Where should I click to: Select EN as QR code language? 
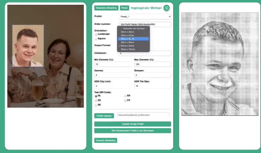[x=125, y=96]
